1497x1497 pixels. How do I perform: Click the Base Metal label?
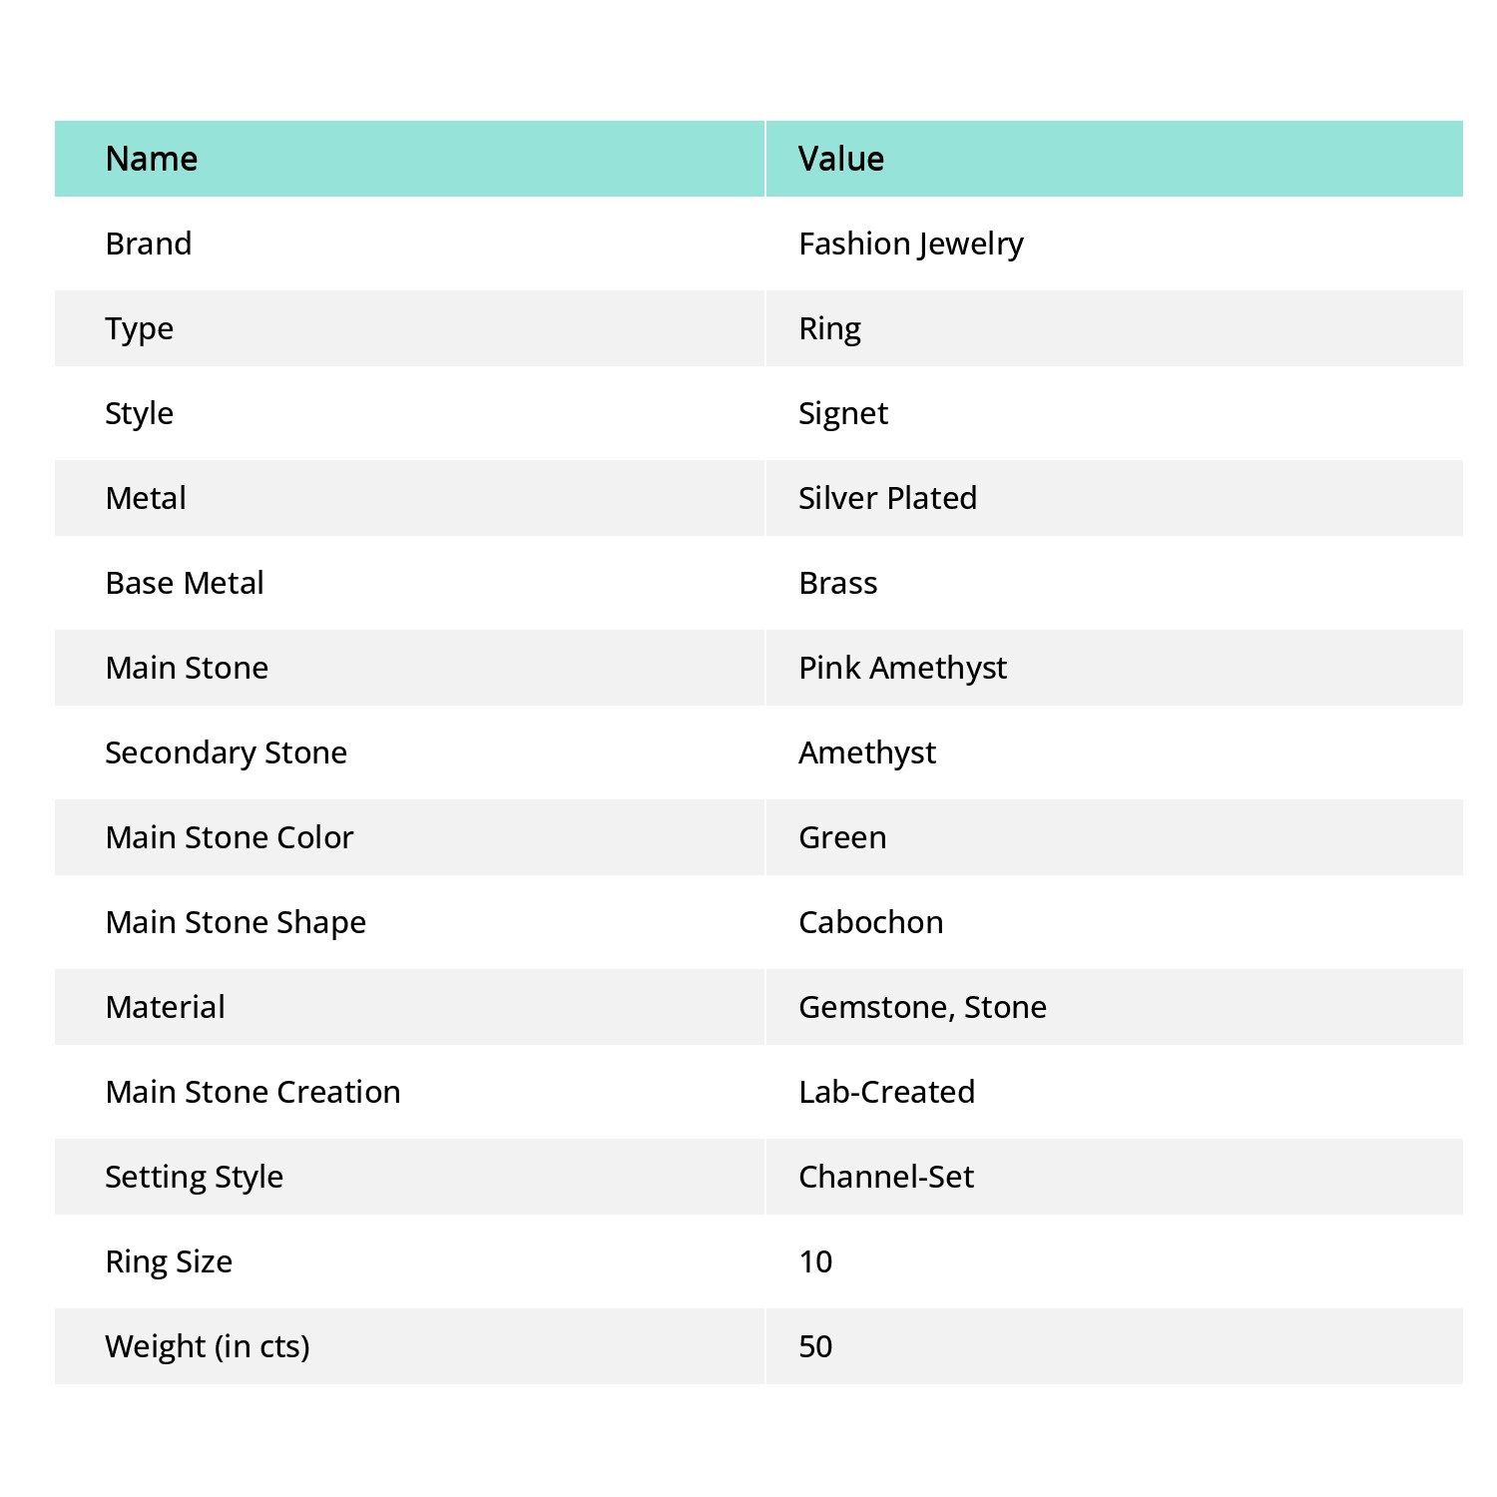(185, 583)
